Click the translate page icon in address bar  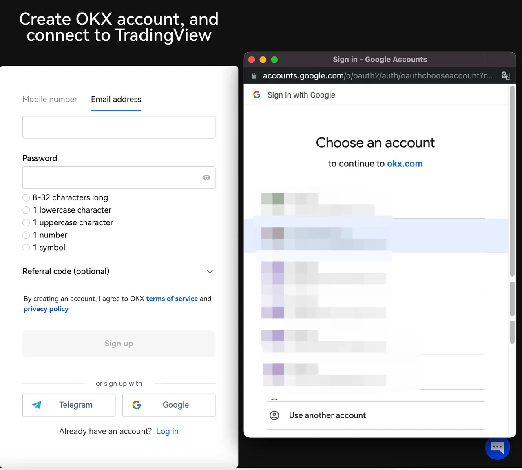[x=506, y=75]
